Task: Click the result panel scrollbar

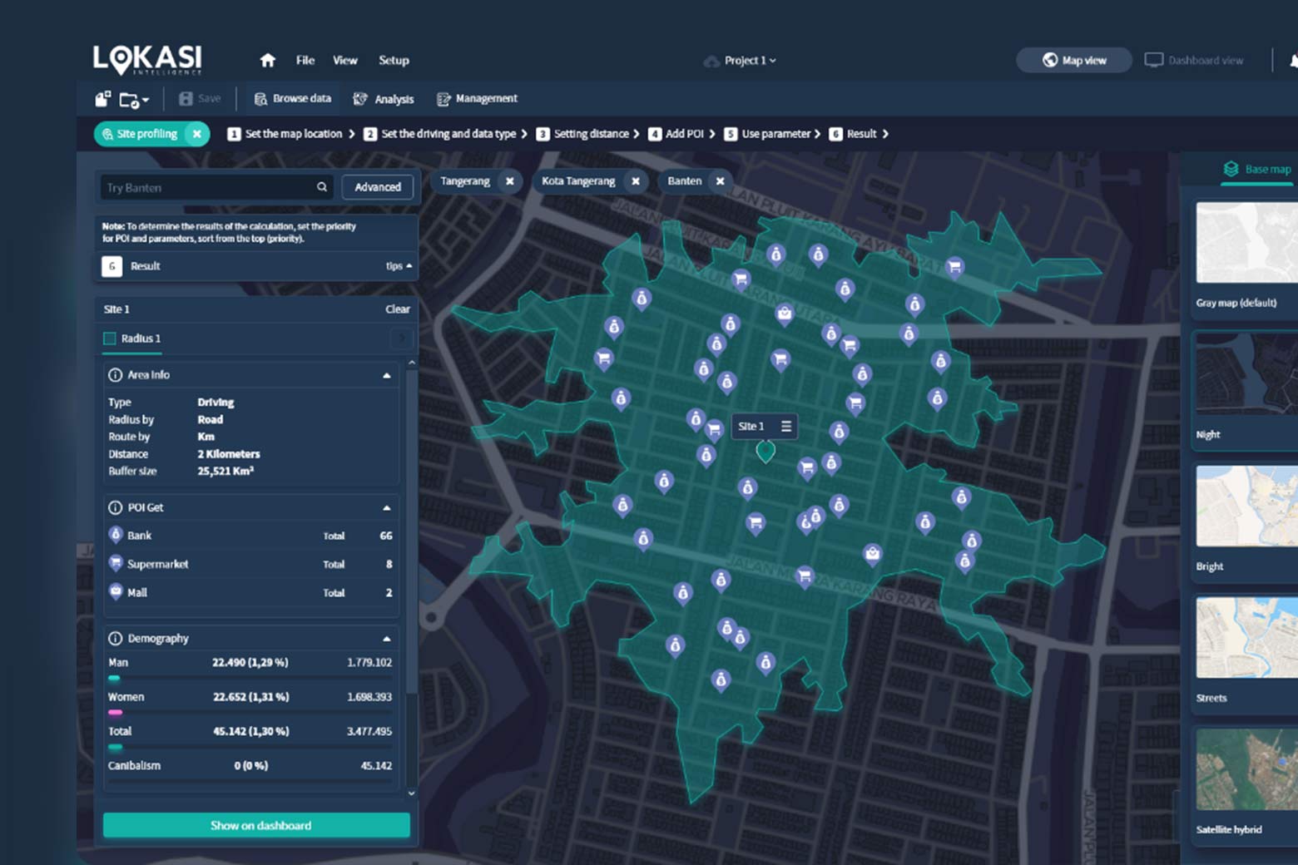Action: 411,532
